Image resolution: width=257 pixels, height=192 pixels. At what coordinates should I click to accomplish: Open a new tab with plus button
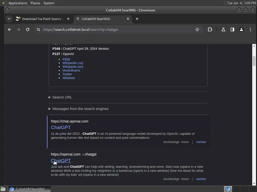tap(137, 19)
